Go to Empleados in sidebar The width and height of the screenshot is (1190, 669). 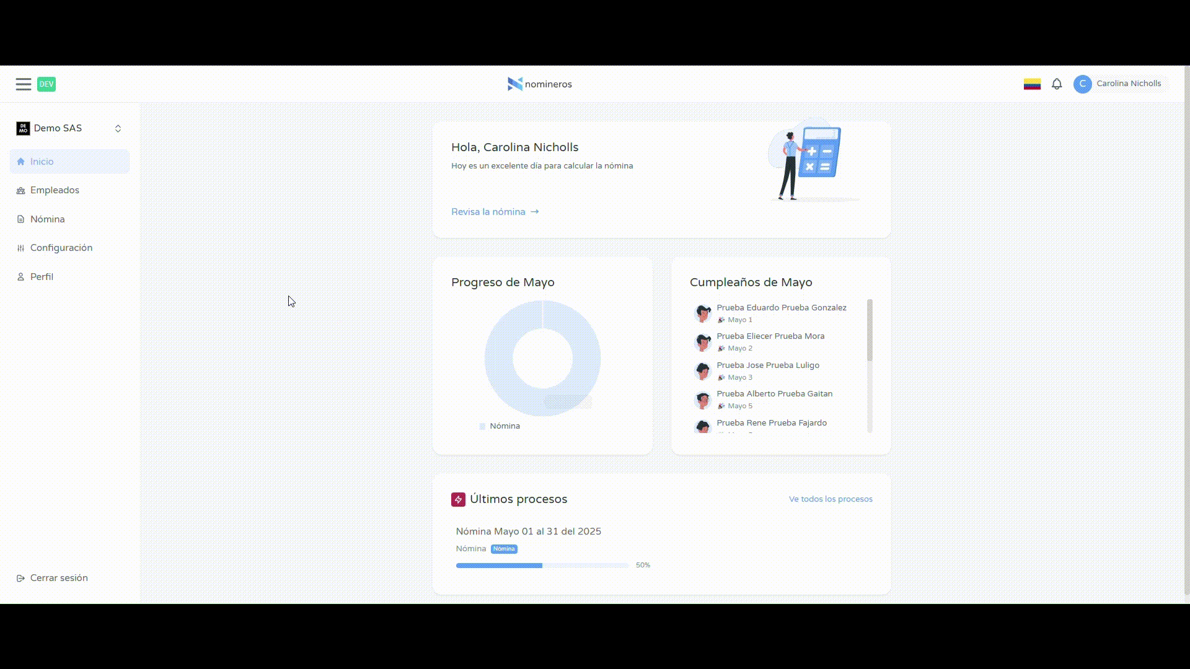pos(55,190)
